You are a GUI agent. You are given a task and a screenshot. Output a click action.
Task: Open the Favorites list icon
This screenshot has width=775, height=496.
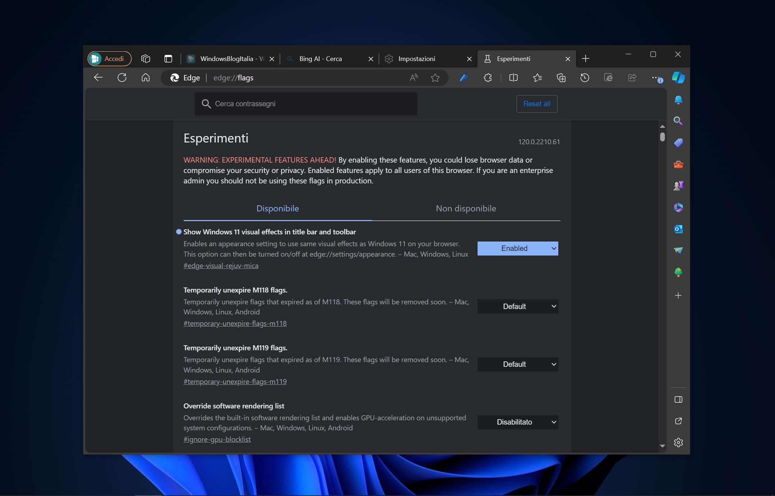pos(537,78)
